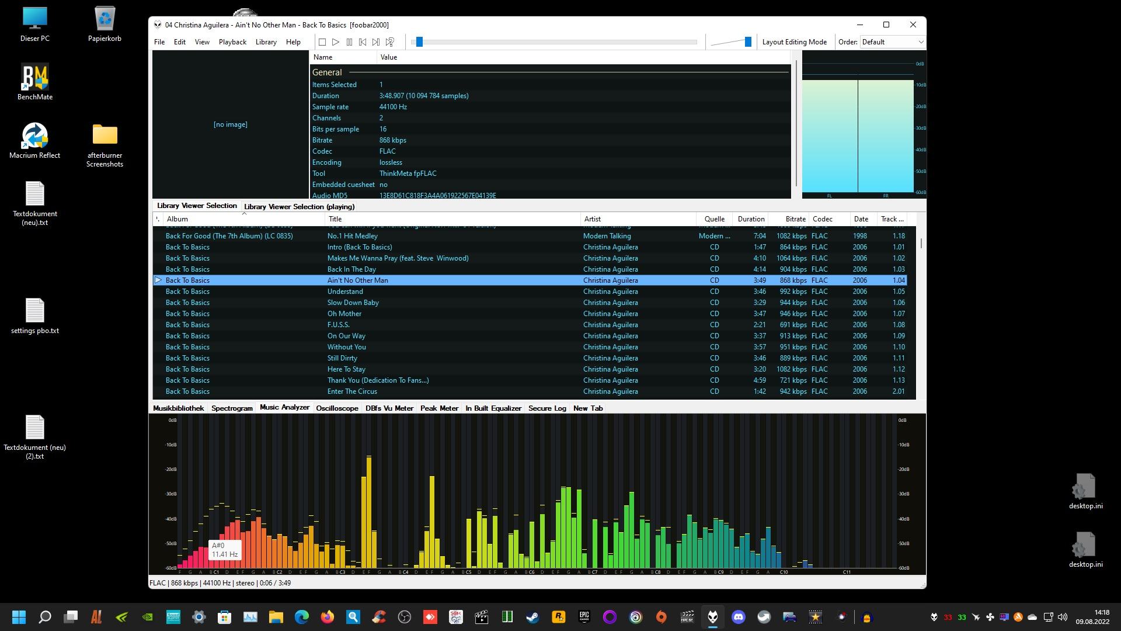Open the DBfs Vu Meter tab

click(389, 408)
